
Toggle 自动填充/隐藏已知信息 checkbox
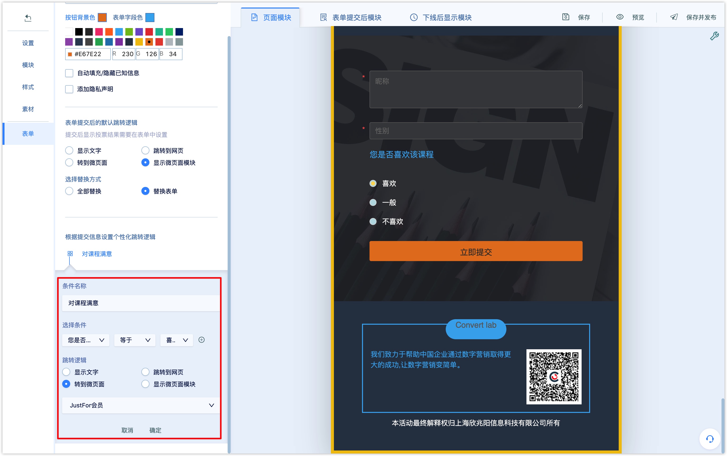(69, 73)
